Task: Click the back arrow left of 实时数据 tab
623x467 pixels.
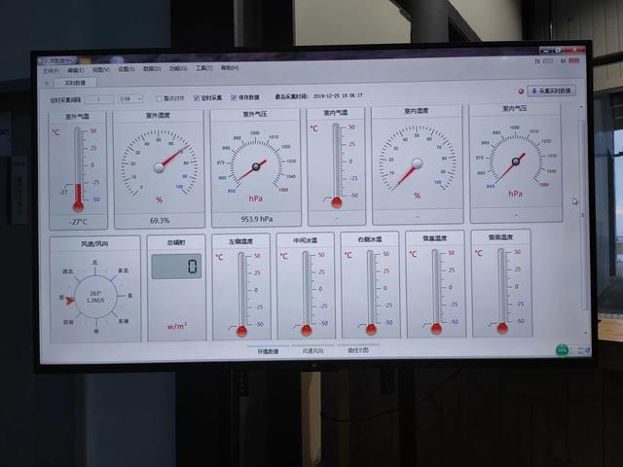Action: (x=47, y=83)
